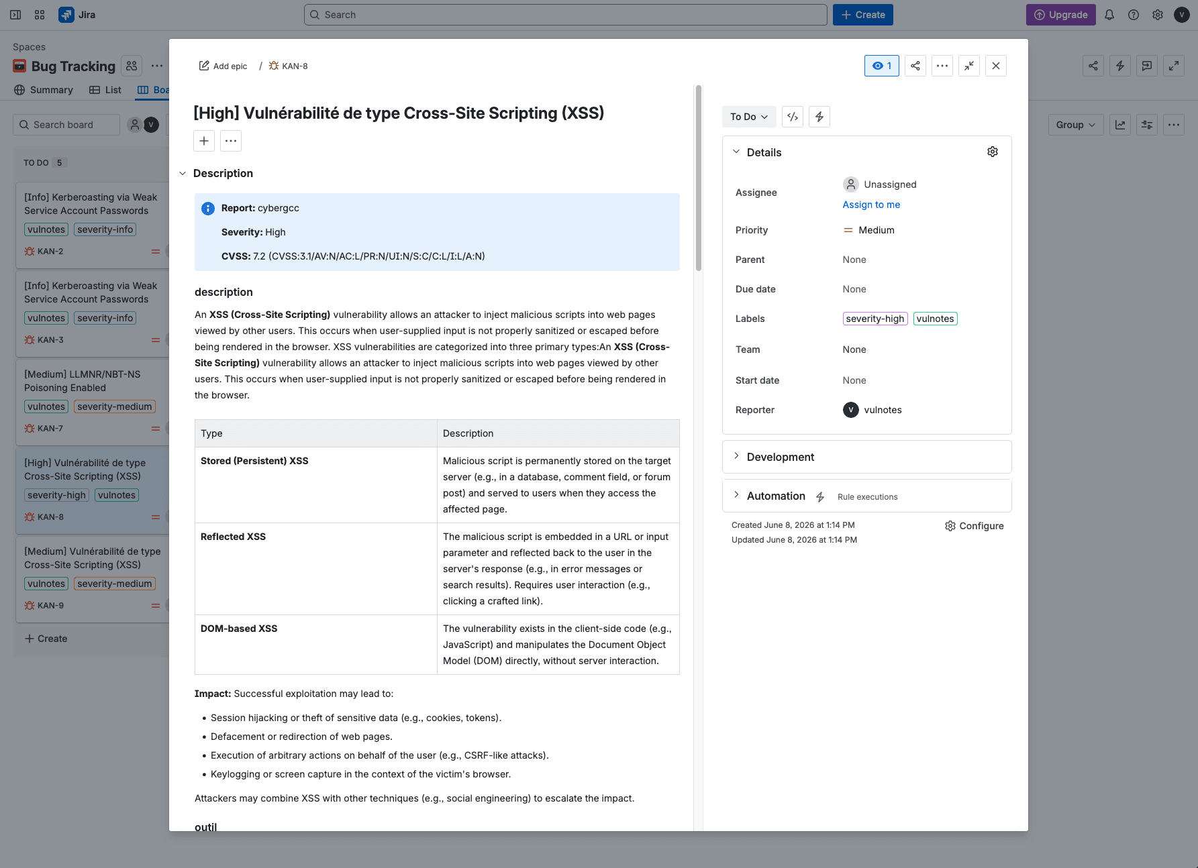Click the Unassigned assignee value

[880, 184]
